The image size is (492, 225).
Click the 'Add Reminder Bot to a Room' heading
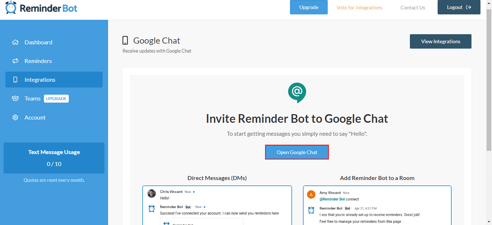377,178
